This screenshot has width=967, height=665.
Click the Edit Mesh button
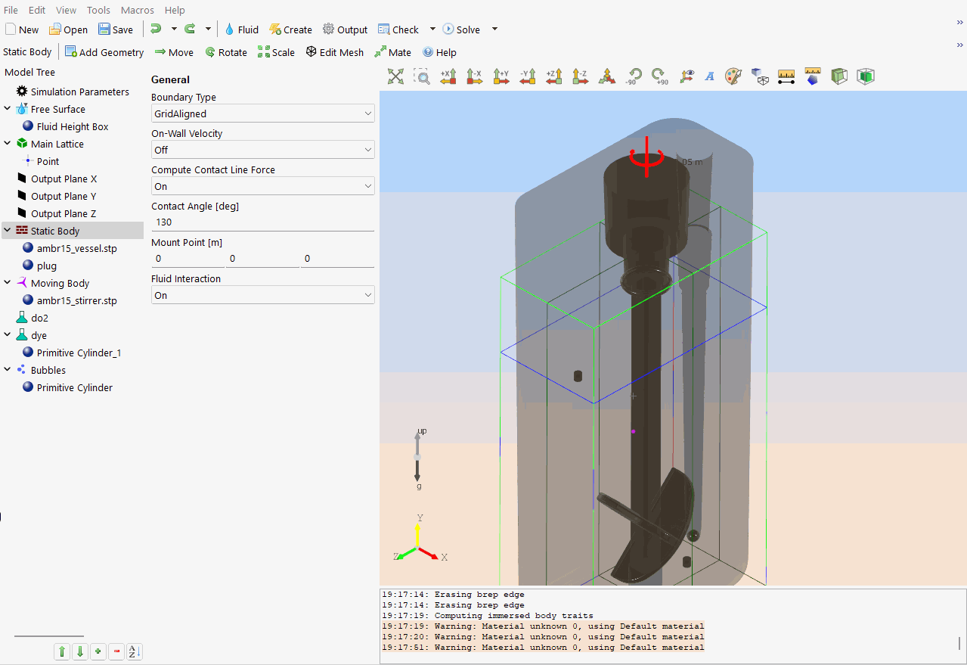(334, 52)
